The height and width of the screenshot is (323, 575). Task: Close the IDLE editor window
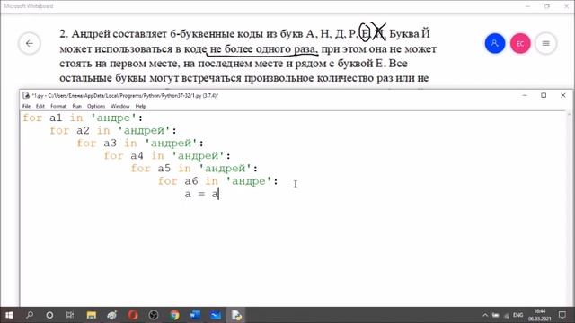pyautogui.click(x=563, y=95)
